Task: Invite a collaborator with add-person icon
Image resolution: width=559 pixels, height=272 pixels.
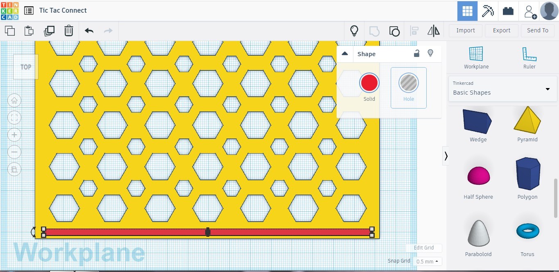Action: [x=530, y=11]
